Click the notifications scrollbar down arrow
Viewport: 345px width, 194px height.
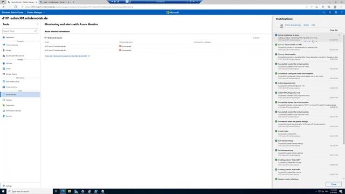tap(344, 179)
